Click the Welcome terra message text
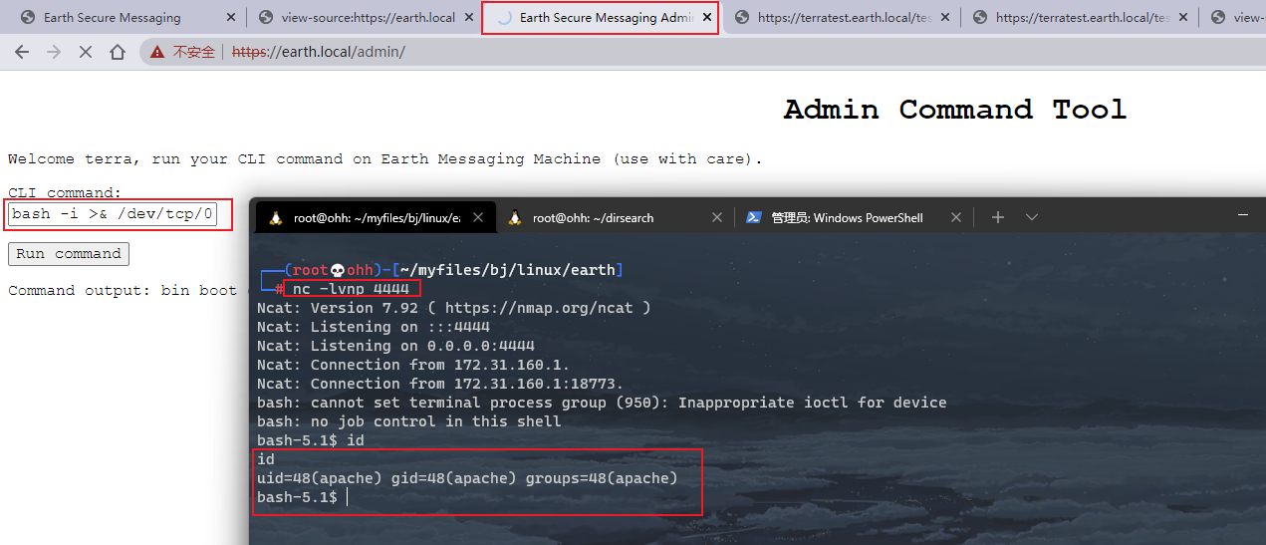 384,159
